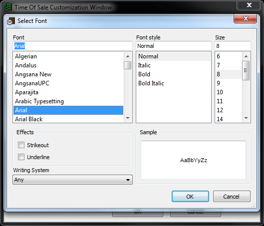
Task: Click size list scroll down arrow
Action: coord(246,118)
